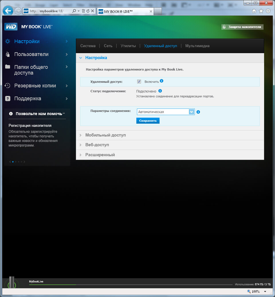Click the previous tip arrow in help panel
This screenshot has height=297, width=275.
tap(10, 162)
